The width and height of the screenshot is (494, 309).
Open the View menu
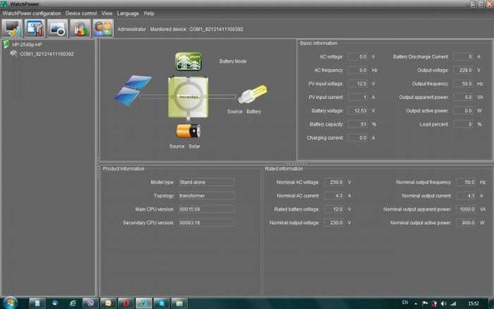click(x=107, y=13)
